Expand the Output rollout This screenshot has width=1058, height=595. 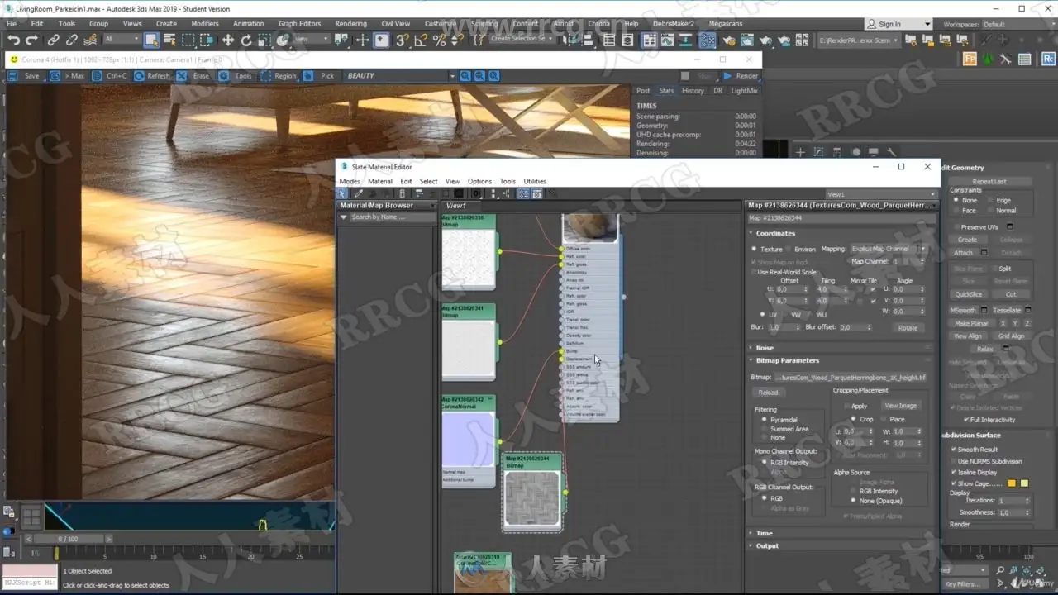[766, 545]
